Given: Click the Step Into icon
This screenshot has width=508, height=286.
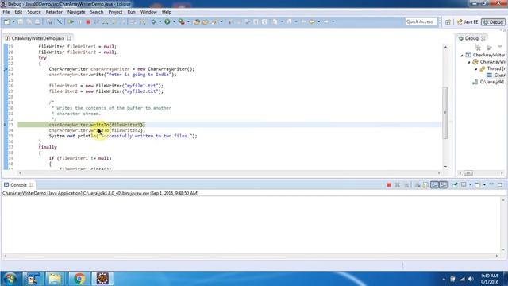Looking at the screenshot, I should point(105,21).
